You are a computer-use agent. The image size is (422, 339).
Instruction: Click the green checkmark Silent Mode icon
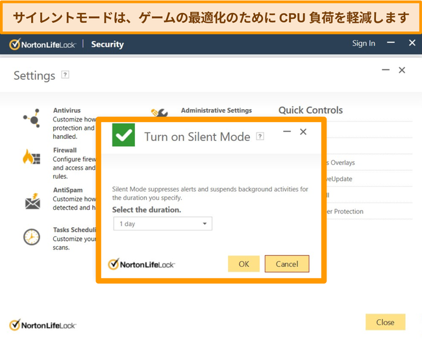coord(123,135)
